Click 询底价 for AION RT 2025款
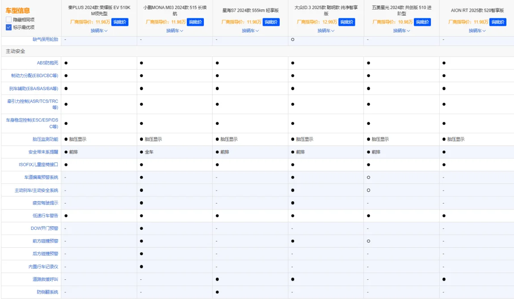Image resolution: width=514 pixels, height=299 pixels. click(x=498, y=22)
